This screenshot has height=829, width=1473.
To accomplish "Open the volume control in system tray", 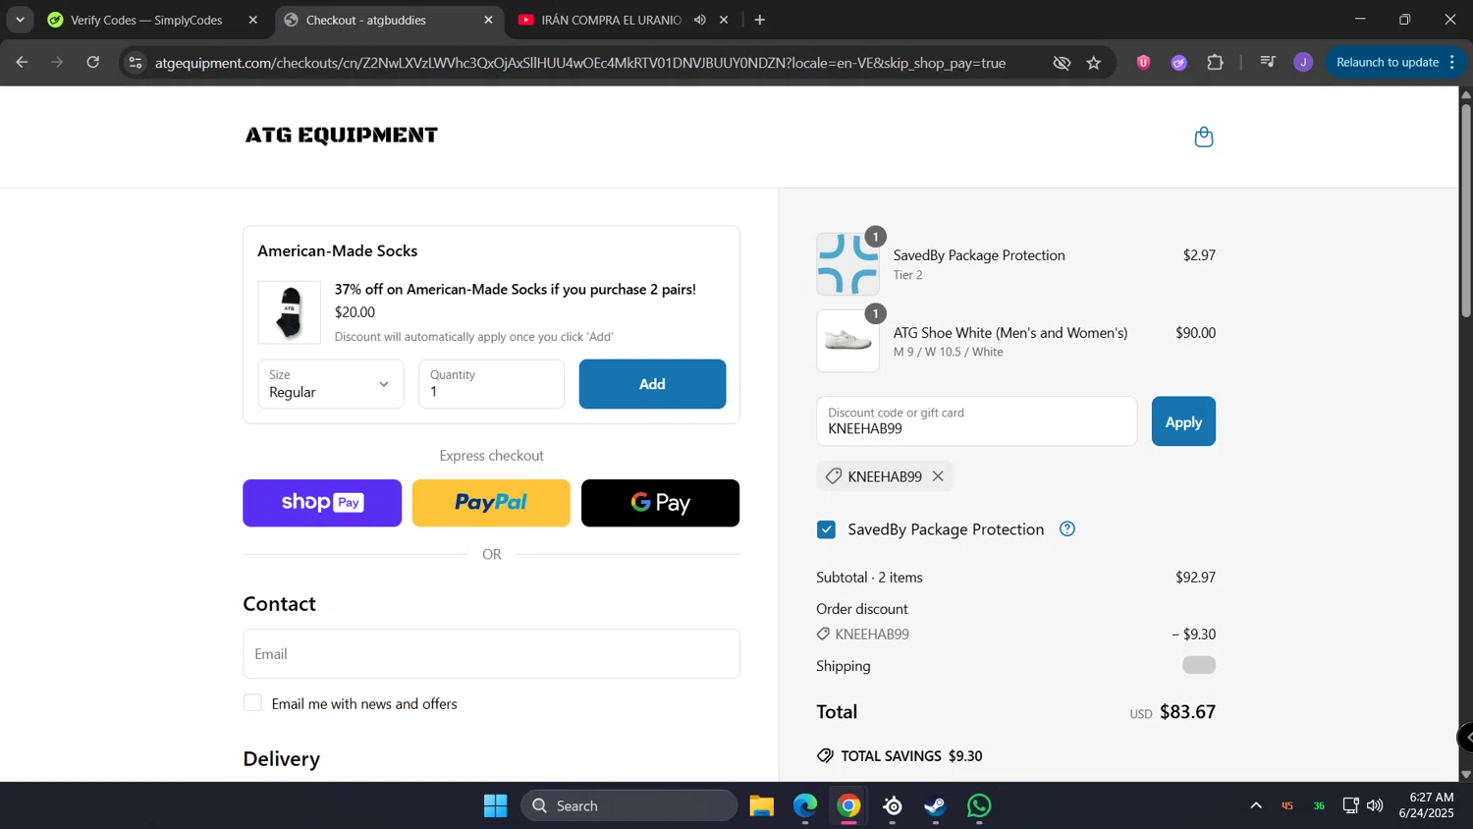I will (x=1375, y=805).
